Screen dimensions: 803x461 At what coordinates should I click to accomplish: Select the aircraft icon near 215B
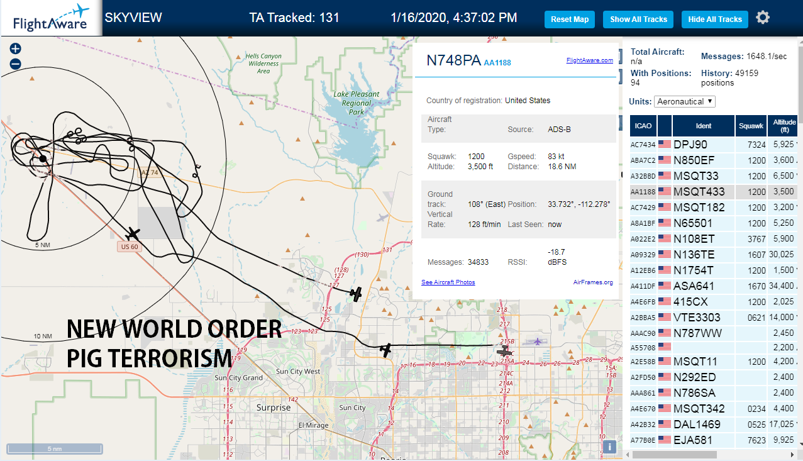point(504,350)
